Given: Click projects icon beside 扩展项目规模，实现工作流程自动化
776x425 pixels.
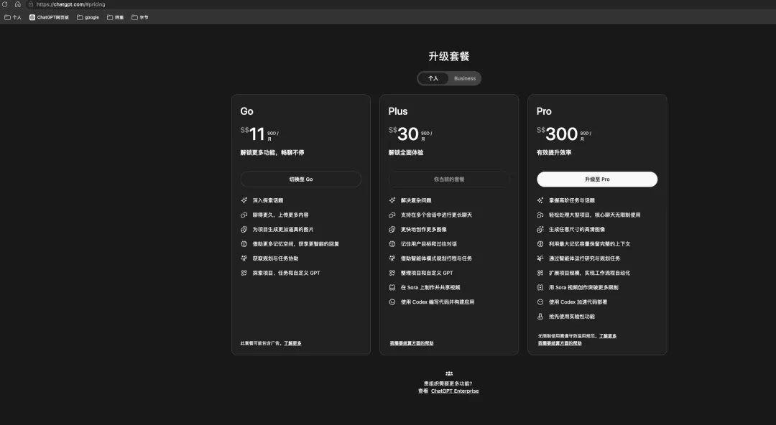Looking at the screenshot, I should (540, 273).
